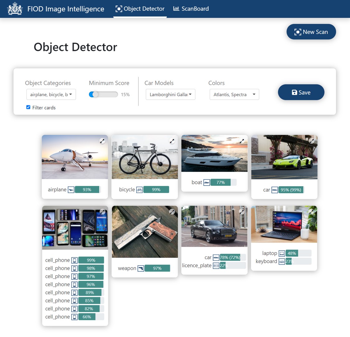Open the private jet thumbnail
Image resolution: width=350 pixels, height=337 pixels.
[x=75, y=157]
